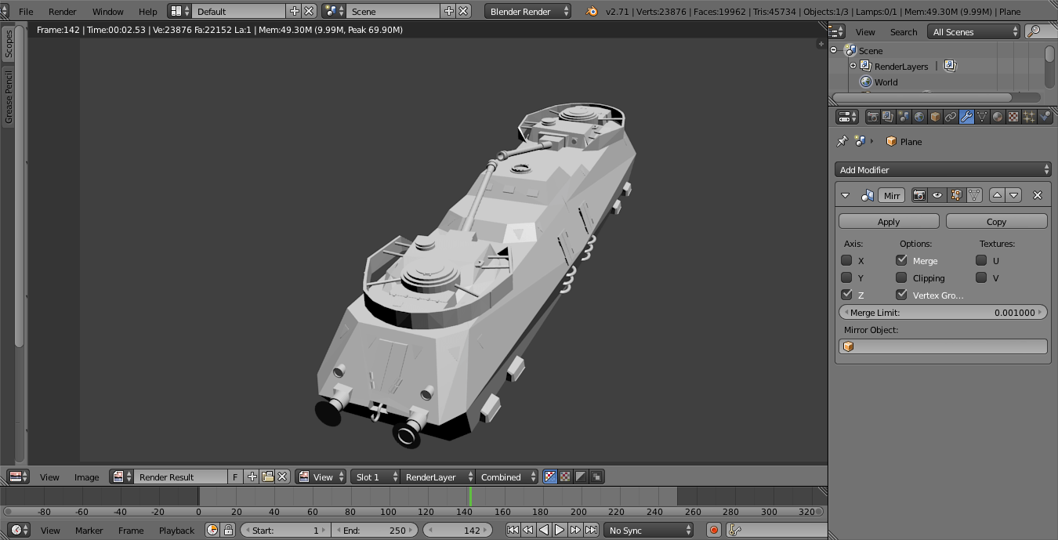Toggle modifier viewport visibility eye
This screenshot has height=540, width=1058.
tap(937, 195)
